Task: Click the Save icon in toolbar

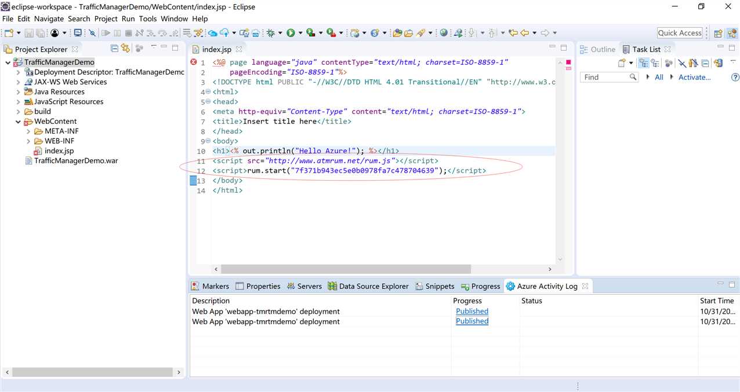Action: tap(28, 33)
